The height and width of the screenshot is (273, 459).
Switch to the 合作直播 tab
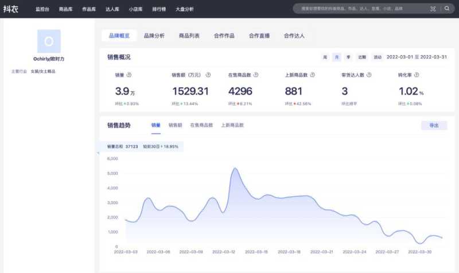(x=259, y=36)
